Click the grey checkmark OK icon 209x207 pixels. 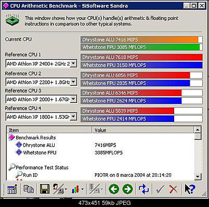pos(160,189)
